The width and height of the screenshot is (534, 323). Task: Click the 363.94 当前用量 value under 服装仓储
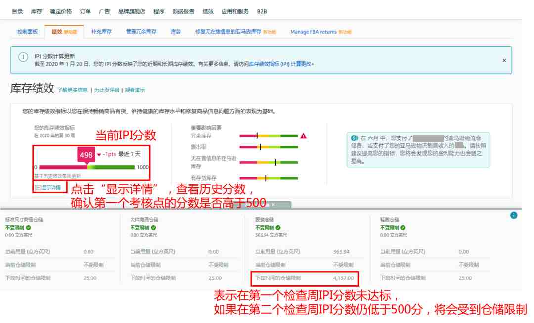tap(341, 252)
